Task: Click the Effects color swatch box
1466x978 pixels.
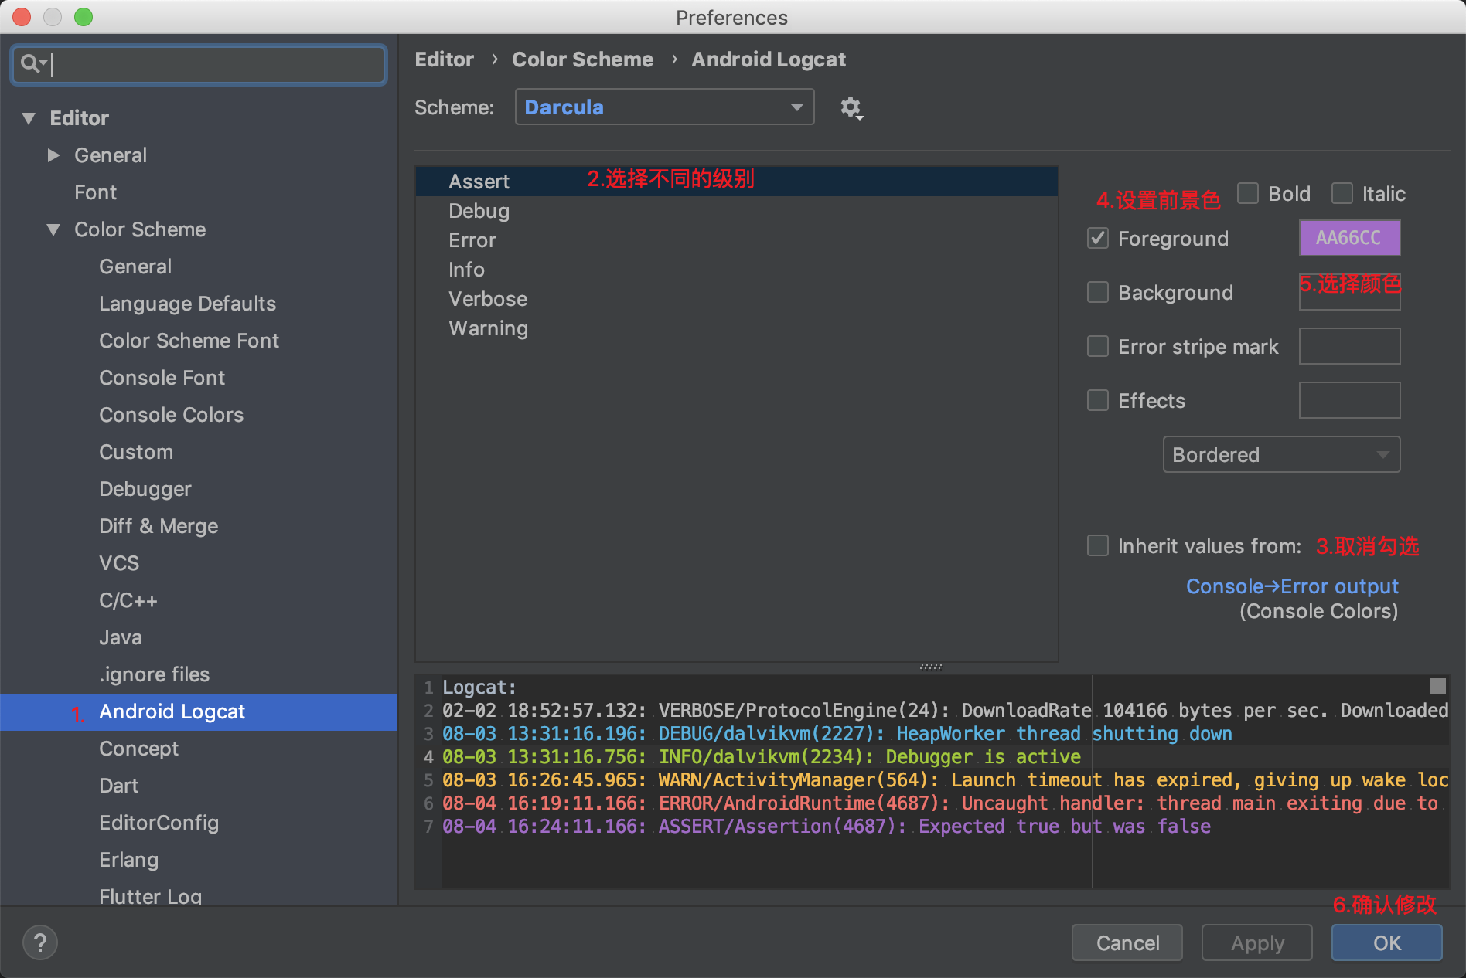Action: point(1349,400)
